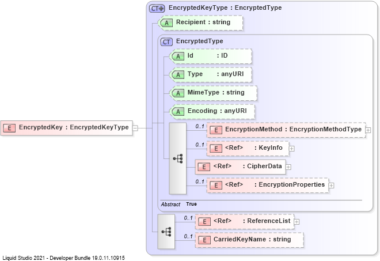Select 'EncryptionMethod : EncryptionMethodType' text
380x261 pixels.
point(293,129)
